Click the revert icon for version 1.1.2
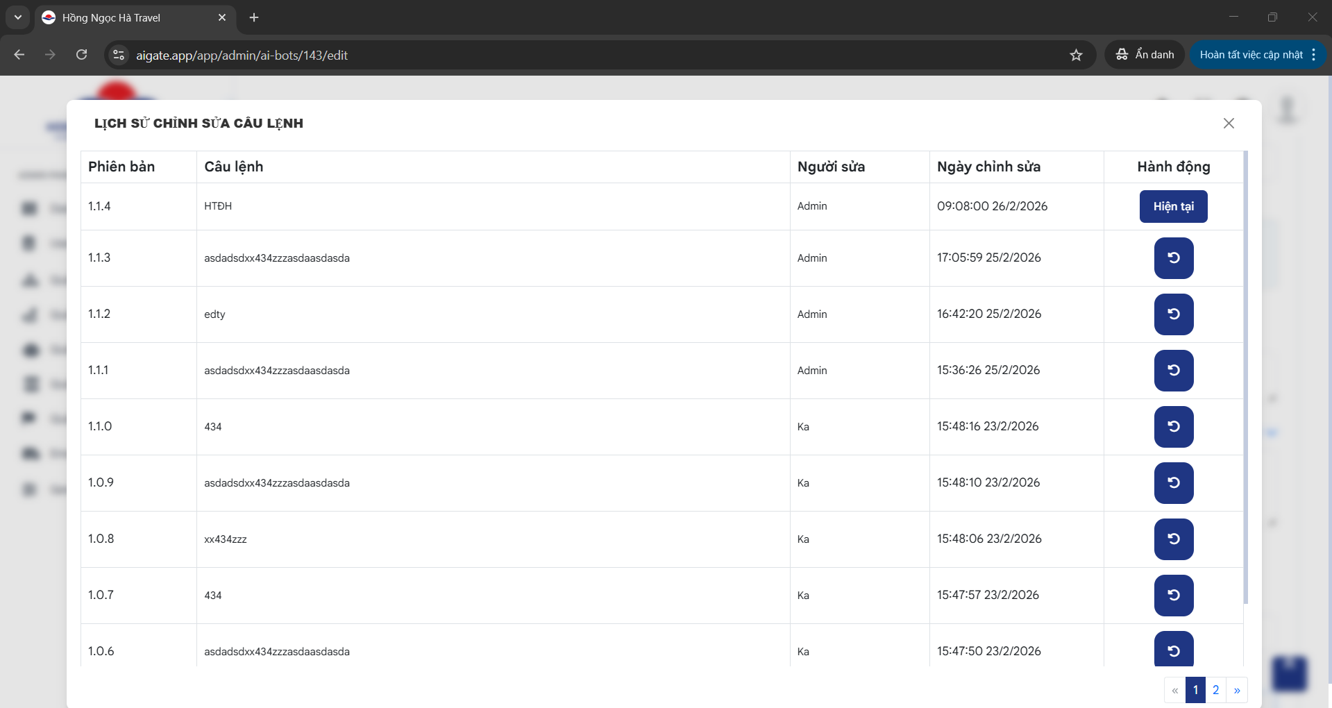 click(x=1173, y=314)
